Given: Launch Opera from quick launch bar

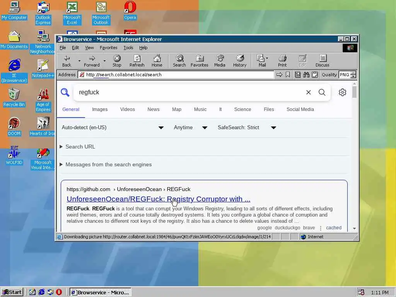Looking at the screenshot, I should click(x=59, y=292).
